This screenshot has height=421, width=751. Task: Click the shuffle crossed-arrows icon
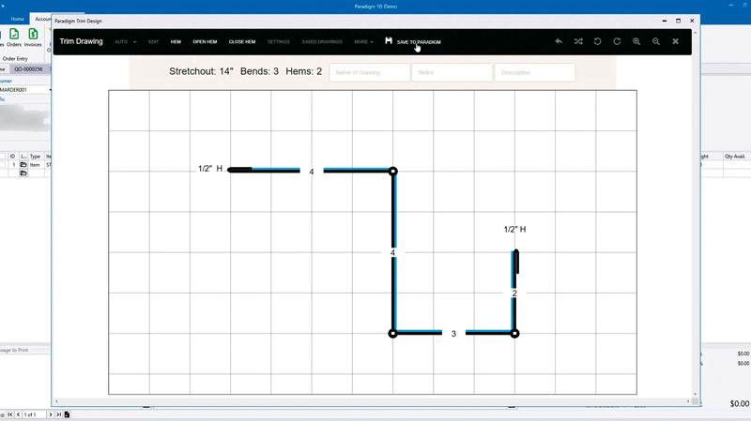click(578, 41)
